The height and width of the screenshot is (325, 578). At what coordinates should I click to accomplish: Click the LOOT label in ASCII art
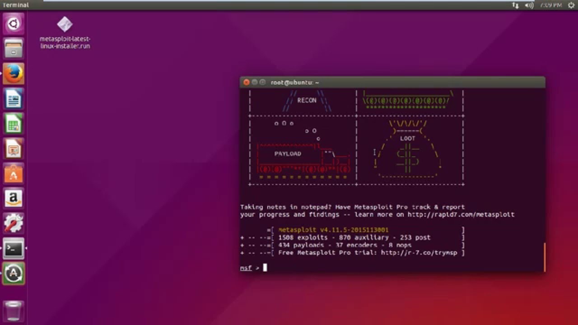click(x=407, y=139)
